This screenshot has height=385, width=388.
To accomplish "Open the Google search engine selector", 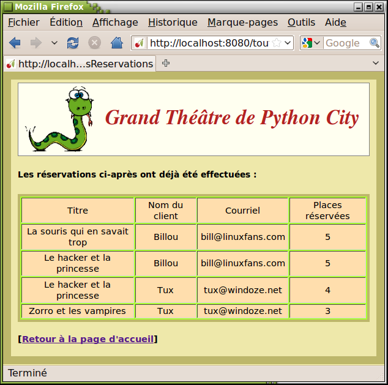I will [311, 43].
